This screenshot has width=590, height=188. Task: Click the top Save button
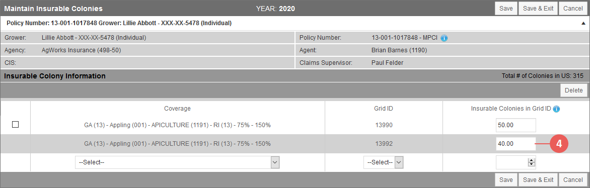coord(506,8)
